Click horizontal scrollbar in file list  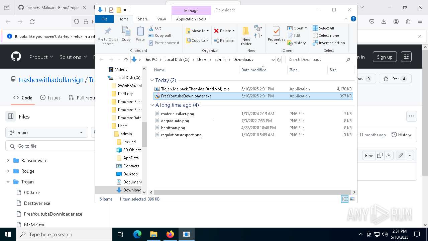click(252, 192)
